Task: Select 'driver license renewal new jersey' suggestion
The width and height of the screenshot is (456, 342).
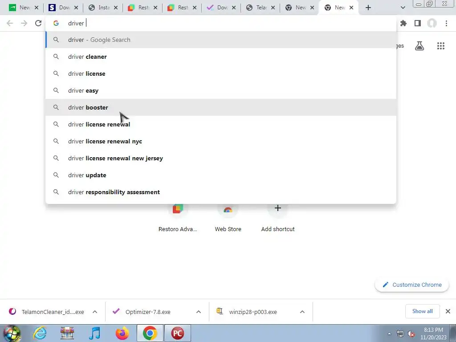Action: (x=221, y=158)
